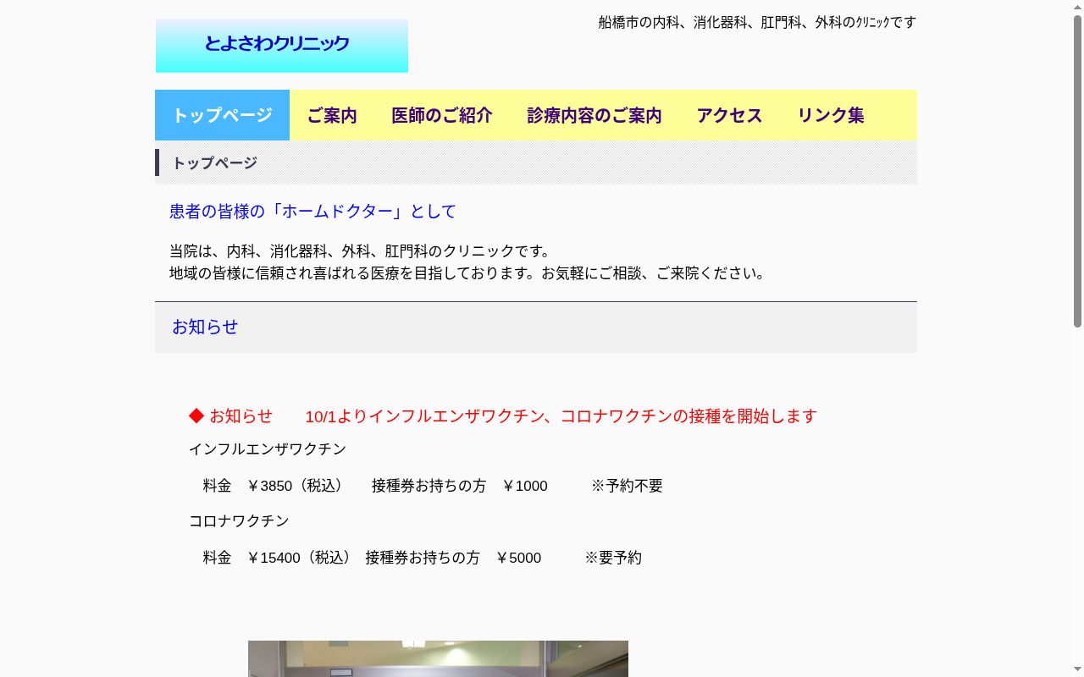The image size is (1084, 677).
Task: Open the ご案内 menu item
Action: click(x=332, y=115)
